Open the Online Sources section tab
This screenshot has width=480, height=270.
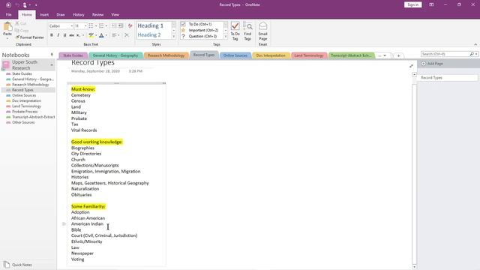pos(235,55)
